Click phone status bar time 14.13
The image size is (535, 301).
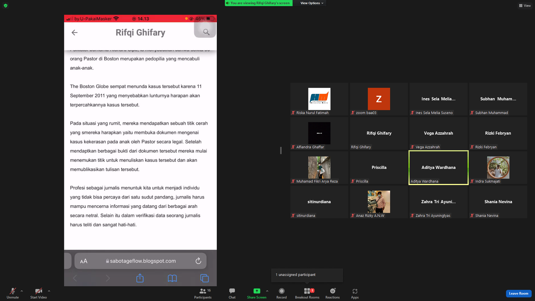pos(143,19)
